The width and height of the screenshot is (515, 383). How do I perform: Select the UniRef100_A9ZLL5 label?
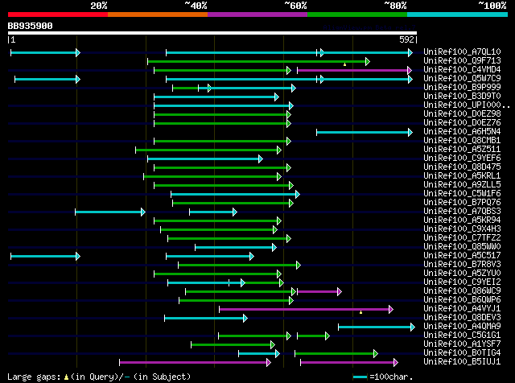click(462, 185)
